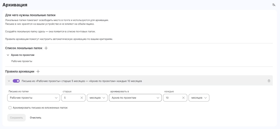Clear the value 10 in the 'каждые' field

tap(183, 98)
